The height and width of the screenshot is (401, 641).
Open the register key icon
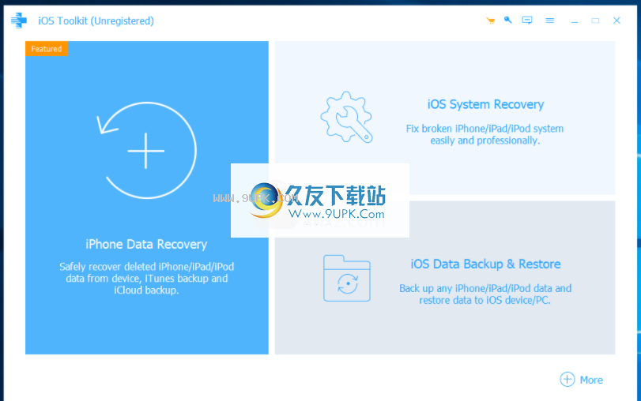(x=507, y=20)
